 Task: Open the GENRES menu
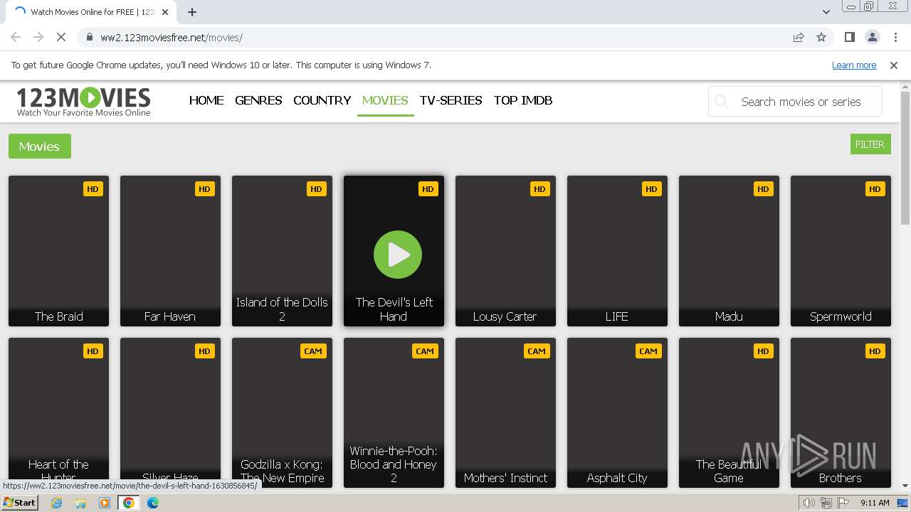click(258, 100)
